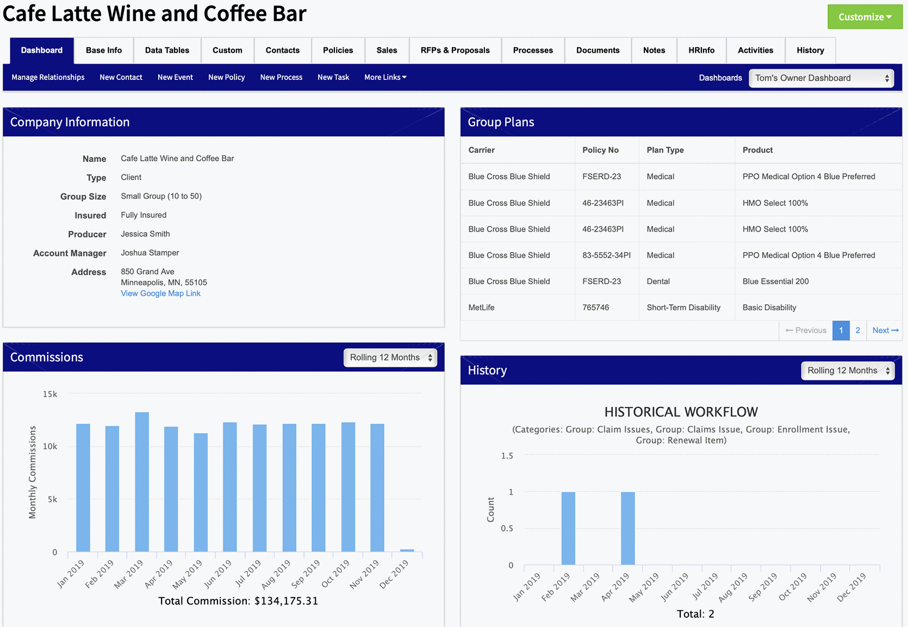The image size is (908, 627).
Task: Expand the More Links menu
Action: [x=385, y=77]
